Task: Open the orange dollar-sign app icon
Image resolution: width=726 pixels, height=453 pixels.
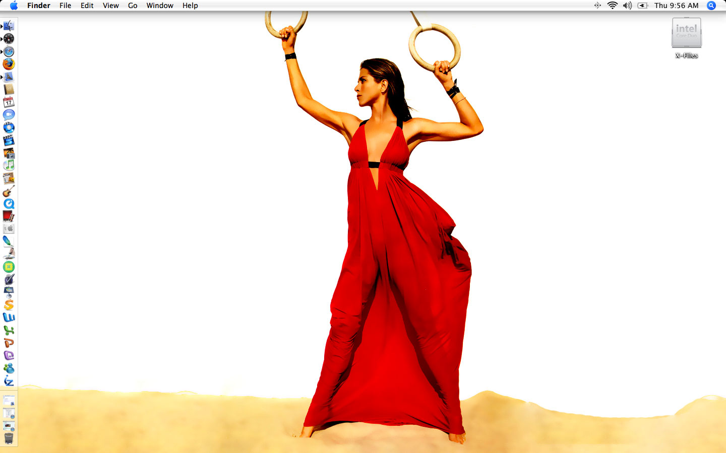Action: pos(9,305)
